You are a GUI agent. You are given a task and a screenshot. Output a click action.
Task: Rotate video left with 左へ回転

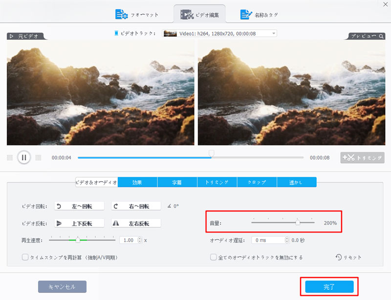(x=79, y=206)
